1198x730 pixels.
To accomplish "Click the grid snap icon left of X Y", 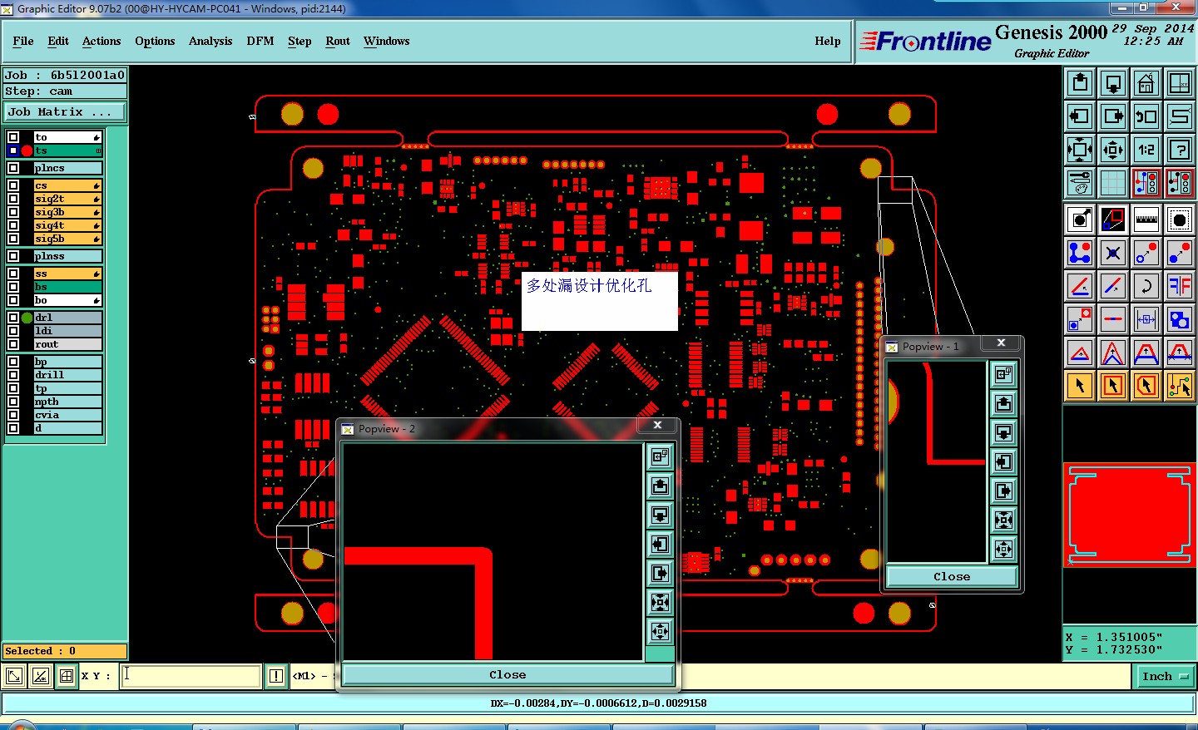I will point(67,676).
